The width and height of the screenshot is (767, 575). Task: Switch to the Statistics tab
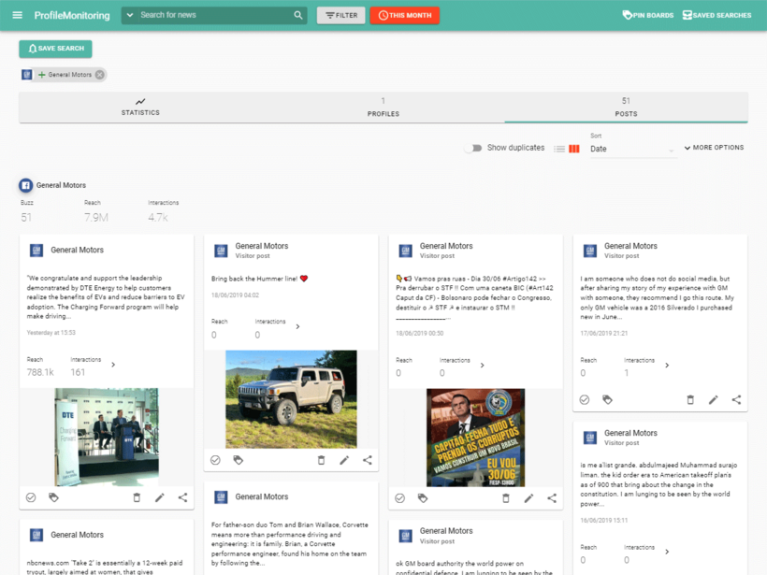click(x=140, y=108)
